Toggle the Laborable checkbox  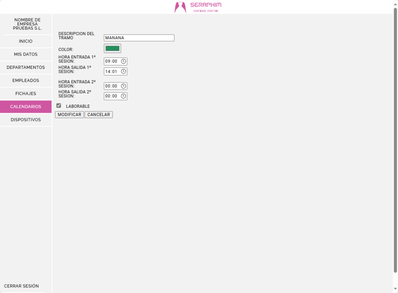(x=59, y=106)
